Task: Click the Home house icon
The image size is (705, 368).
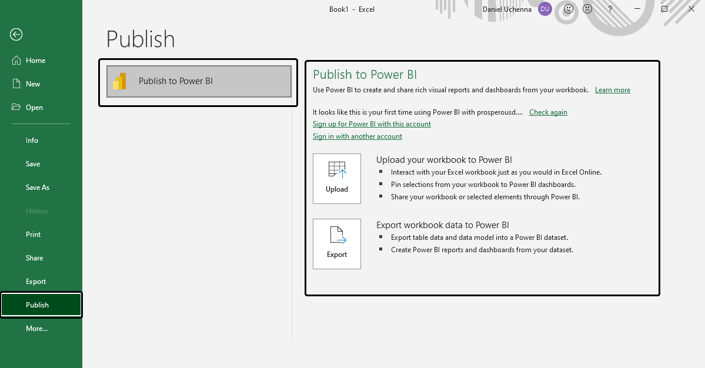Action: [16, 61]
